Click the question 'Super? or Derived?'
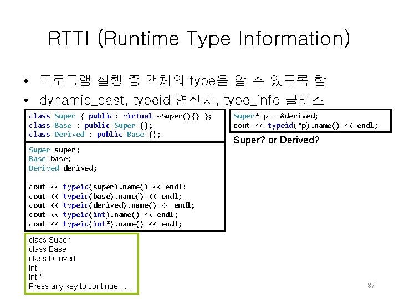The height and width of the screenshot is (299, 399). pyautogui.click(x=276, y=140)
